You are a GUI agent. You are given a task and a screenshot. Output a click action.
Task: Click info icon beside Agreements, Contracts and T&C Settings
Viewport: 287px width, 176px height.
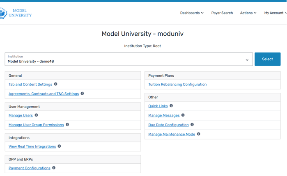[82, 94]
